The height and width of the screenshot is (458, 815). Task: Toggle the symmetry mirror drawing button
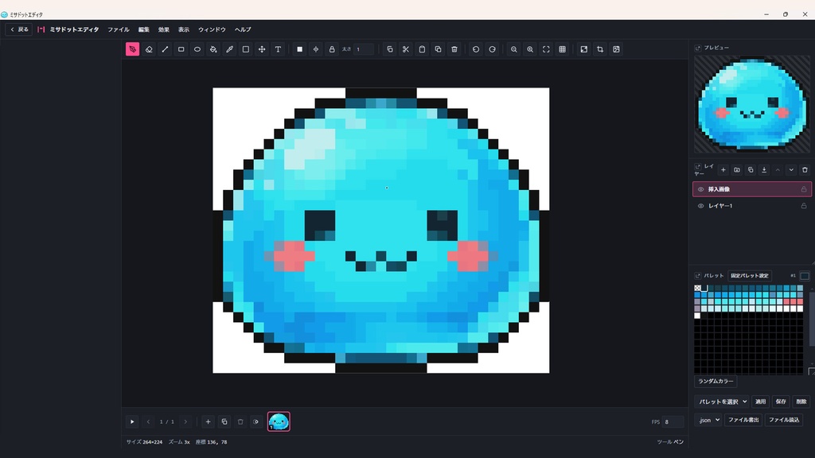point(315,49)
